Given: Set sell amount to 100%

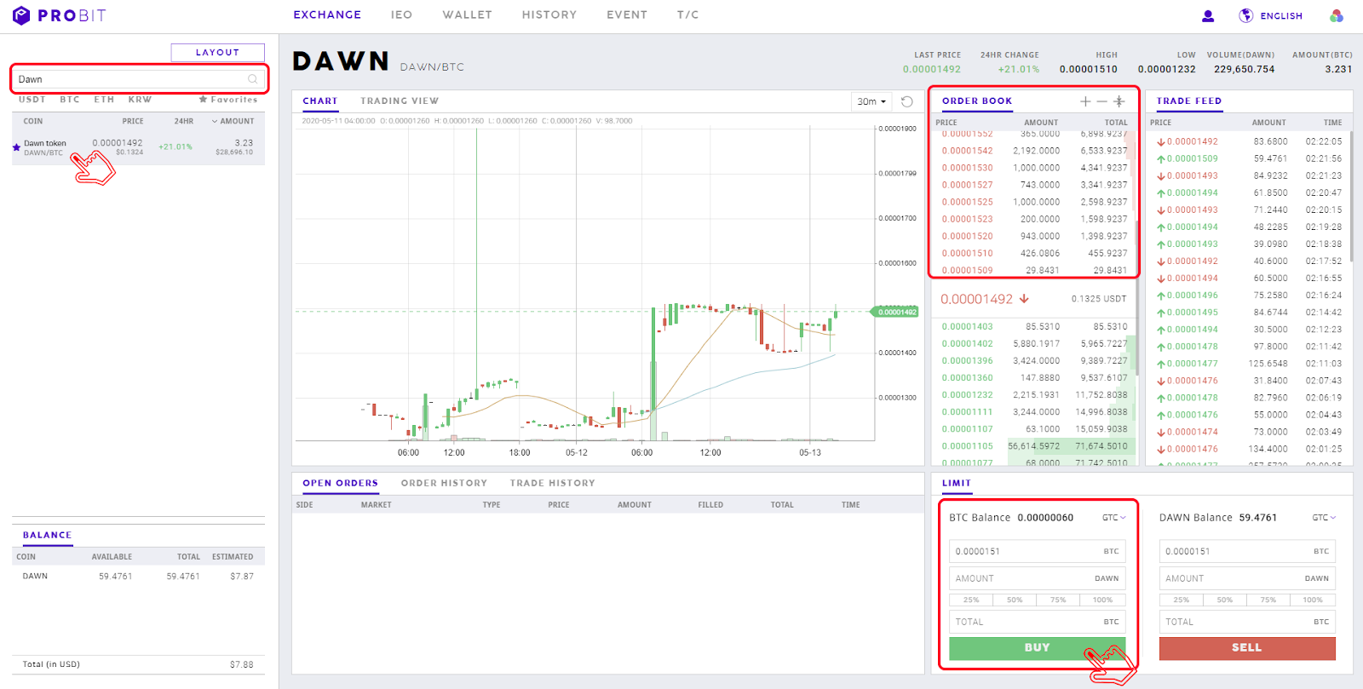Looking at the screenshot, I should 1313,600.
